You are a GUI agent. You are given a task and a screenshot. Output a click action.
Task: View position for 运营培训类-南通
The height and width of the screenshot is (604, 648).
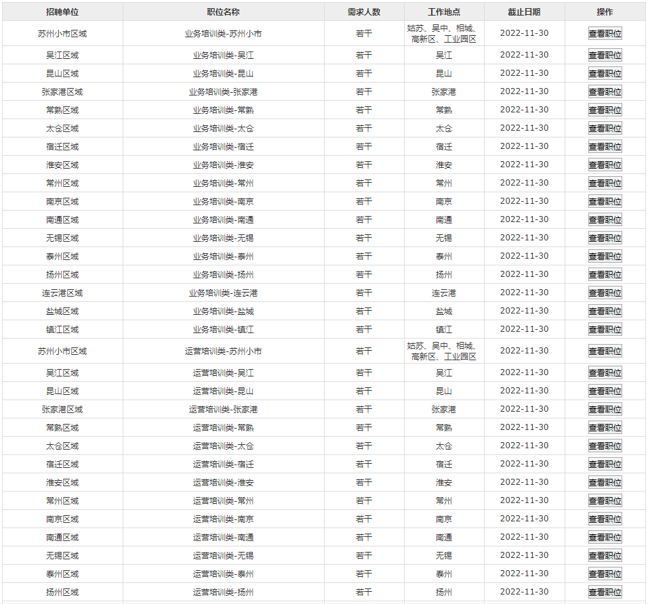605,537
